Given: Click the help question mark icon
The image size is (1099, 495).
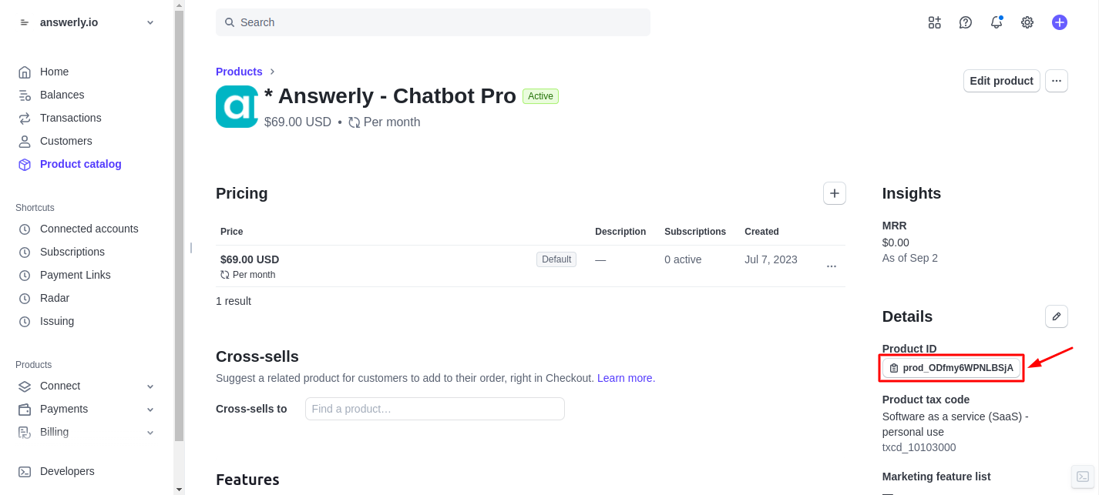Looking at the screenshot, I should point(966,22).
